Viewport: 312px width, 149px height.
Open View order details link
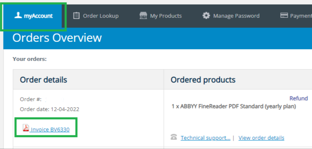point(261,138)
